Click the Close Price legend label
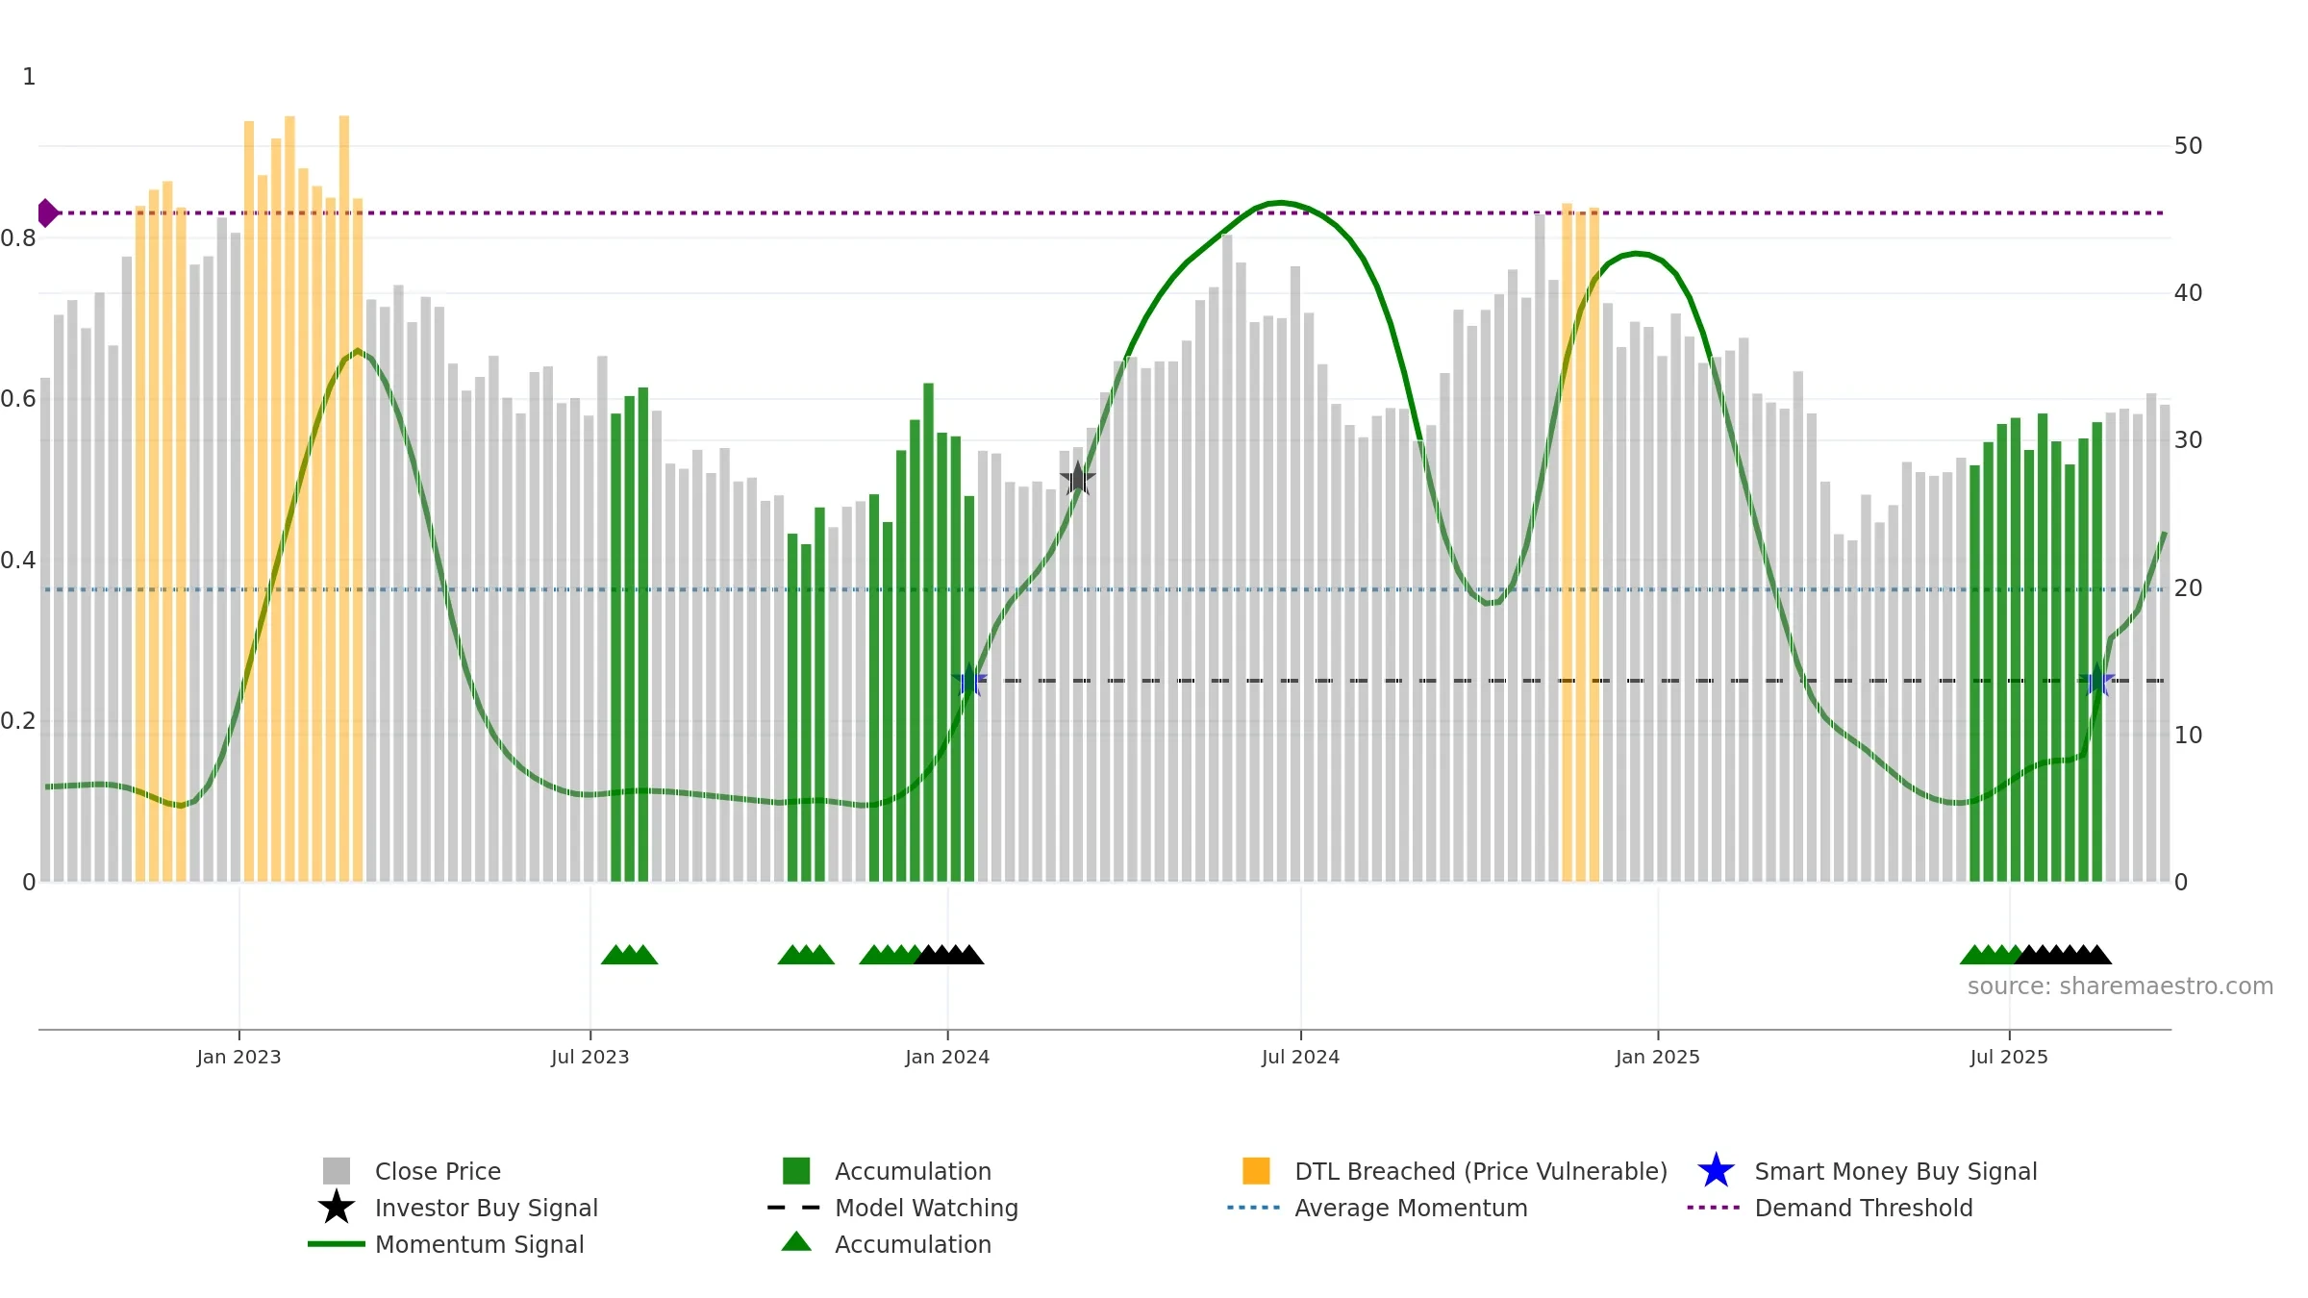 click(438, 1171)
